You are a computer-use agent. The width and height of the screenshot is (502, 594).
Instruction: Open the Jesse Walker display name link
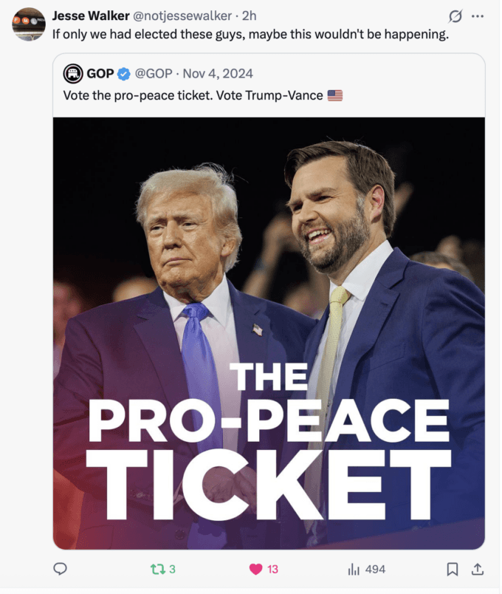coord(91,16)
